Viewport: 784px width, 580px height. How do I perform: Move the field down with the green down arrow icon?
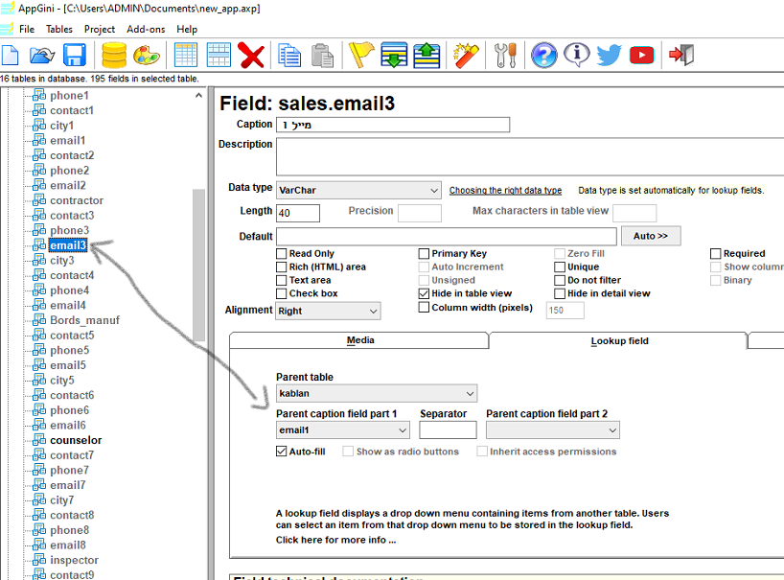394,55
